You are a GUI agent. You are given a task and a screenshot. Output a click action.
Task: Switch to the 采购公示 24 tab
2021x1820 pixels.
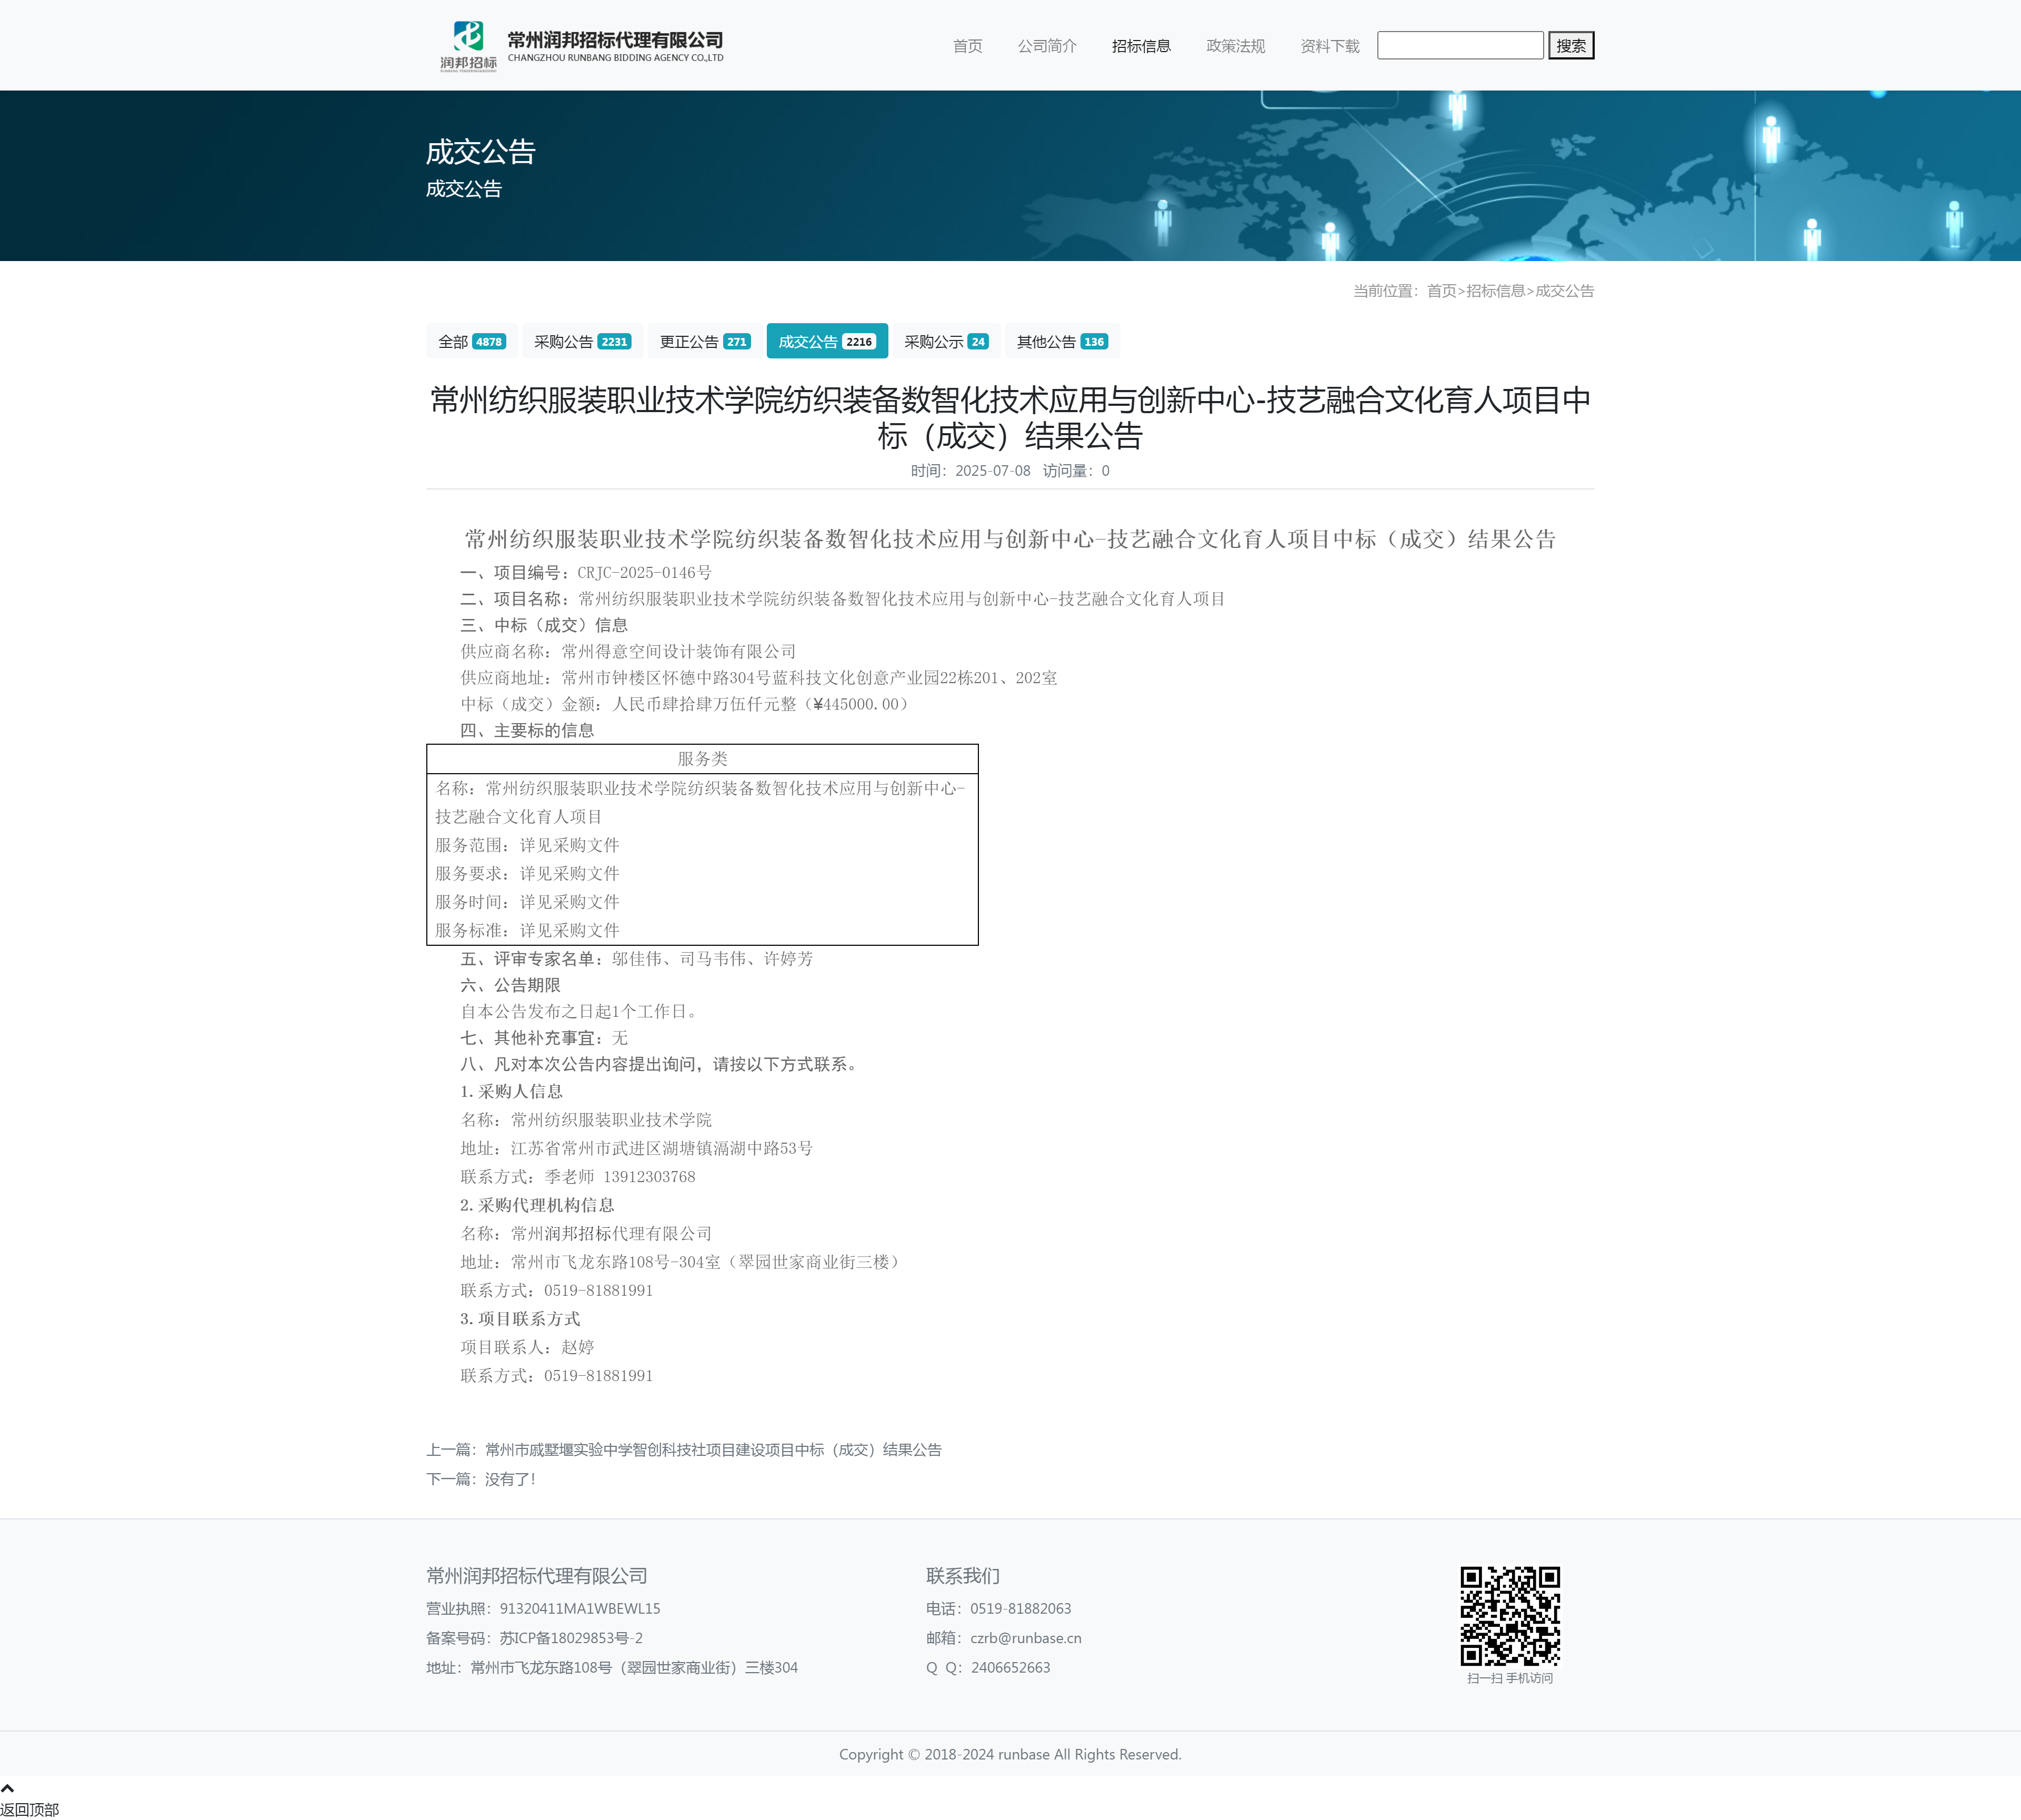point(946,342)
